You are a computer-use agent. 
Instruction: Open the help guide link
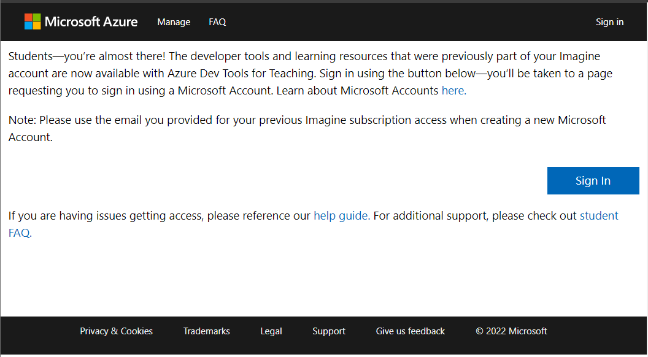tap(342, 216)
